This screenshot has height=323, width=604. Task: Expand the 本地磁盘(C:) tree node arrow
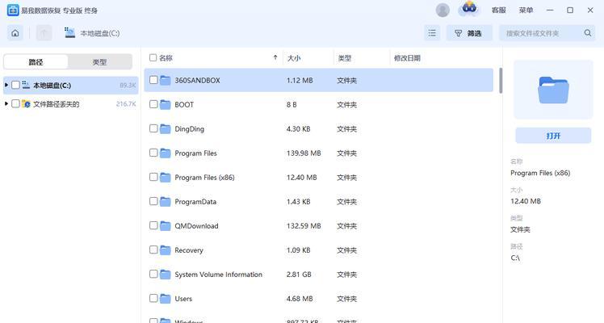pos(6,85)
